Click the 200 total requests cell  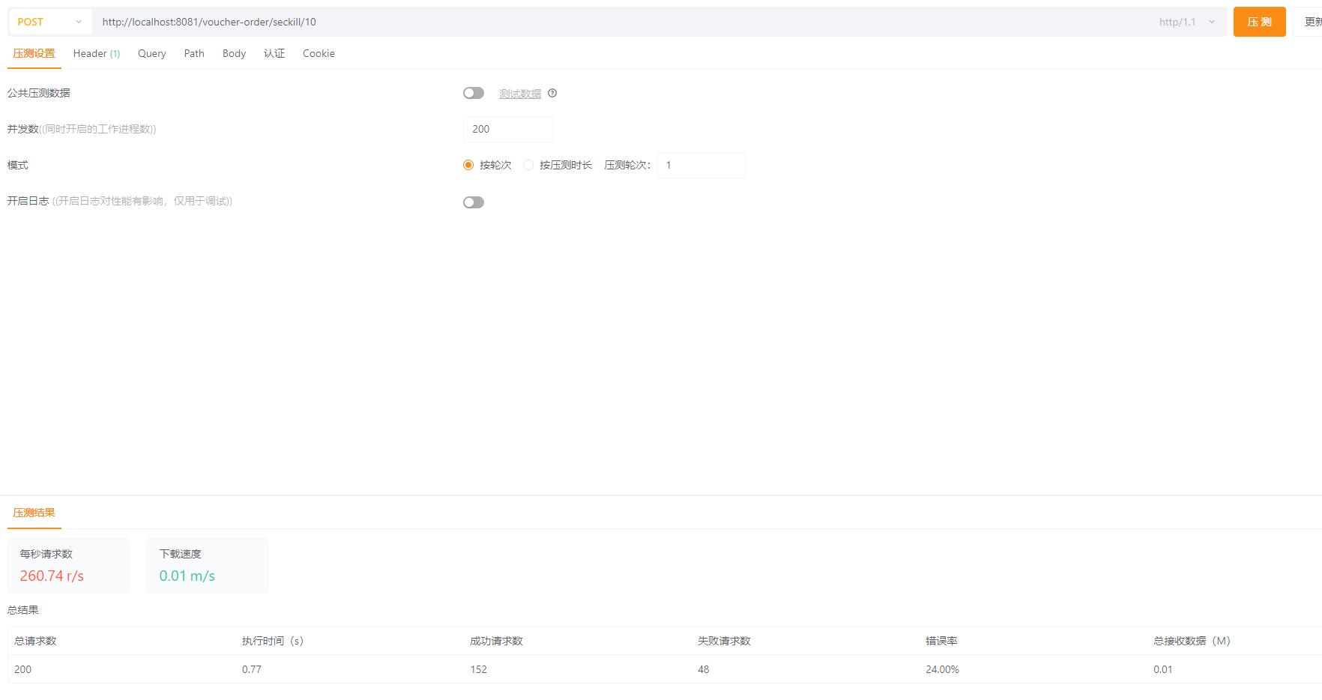point(22,669)
